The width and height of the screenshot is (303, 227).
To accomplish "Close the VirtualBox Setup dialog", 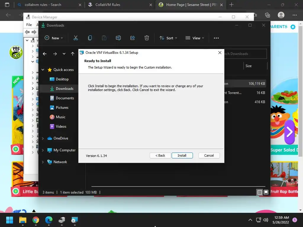I will click(220, 53).
